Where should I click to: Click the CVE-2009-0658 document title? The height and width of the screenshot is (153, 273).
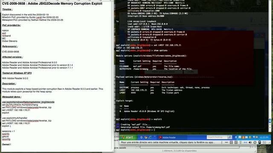click(52, 3)
